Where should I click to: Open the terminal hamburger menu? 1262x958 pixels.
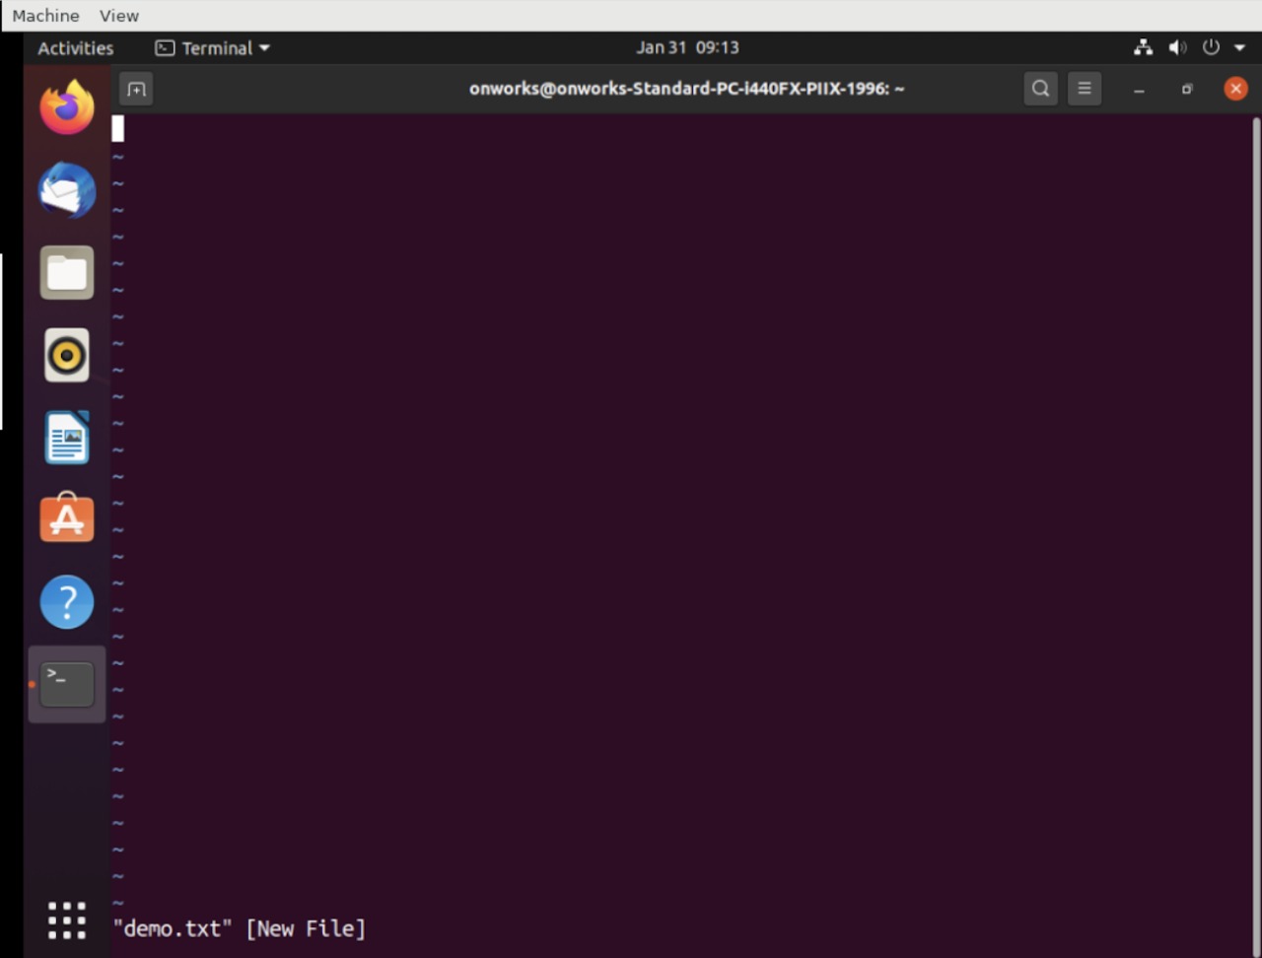click(x=1085, y=89)
